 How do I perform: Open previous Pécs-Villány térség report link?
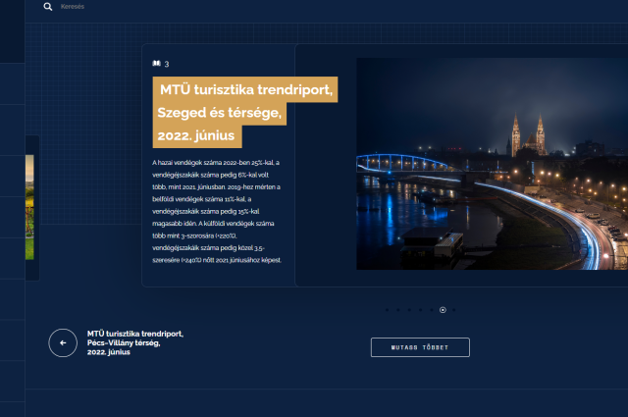pos(134,342)
